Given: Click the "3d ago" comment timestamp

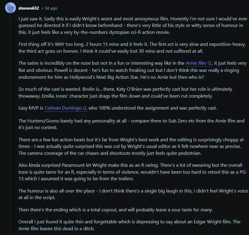Looking at the screenshot, I should click(x=51, y=8).
